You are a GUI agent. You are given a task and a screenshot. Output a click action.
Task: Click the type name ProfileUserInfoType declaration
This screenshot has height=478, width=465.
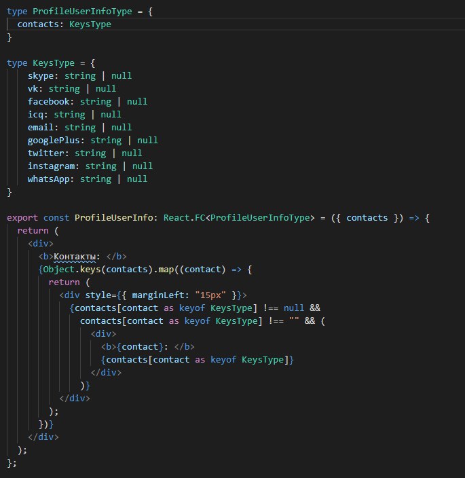pos(82,12)
